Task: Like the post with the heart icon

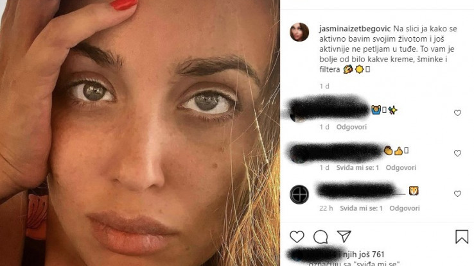Action: click(297, 237)
